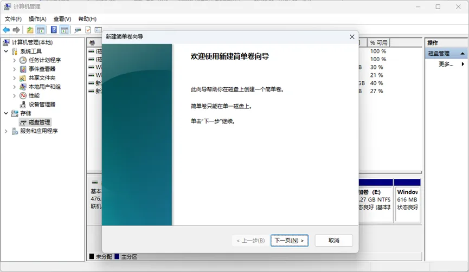Select 磁盘管理 under 存储
Image resolution: width=469 pixels, height=272 pixels.
pos(39,122)
